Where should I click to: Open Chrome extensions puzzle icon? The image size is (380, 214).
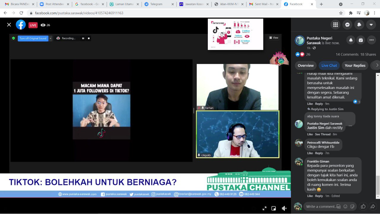pos(351,13)
